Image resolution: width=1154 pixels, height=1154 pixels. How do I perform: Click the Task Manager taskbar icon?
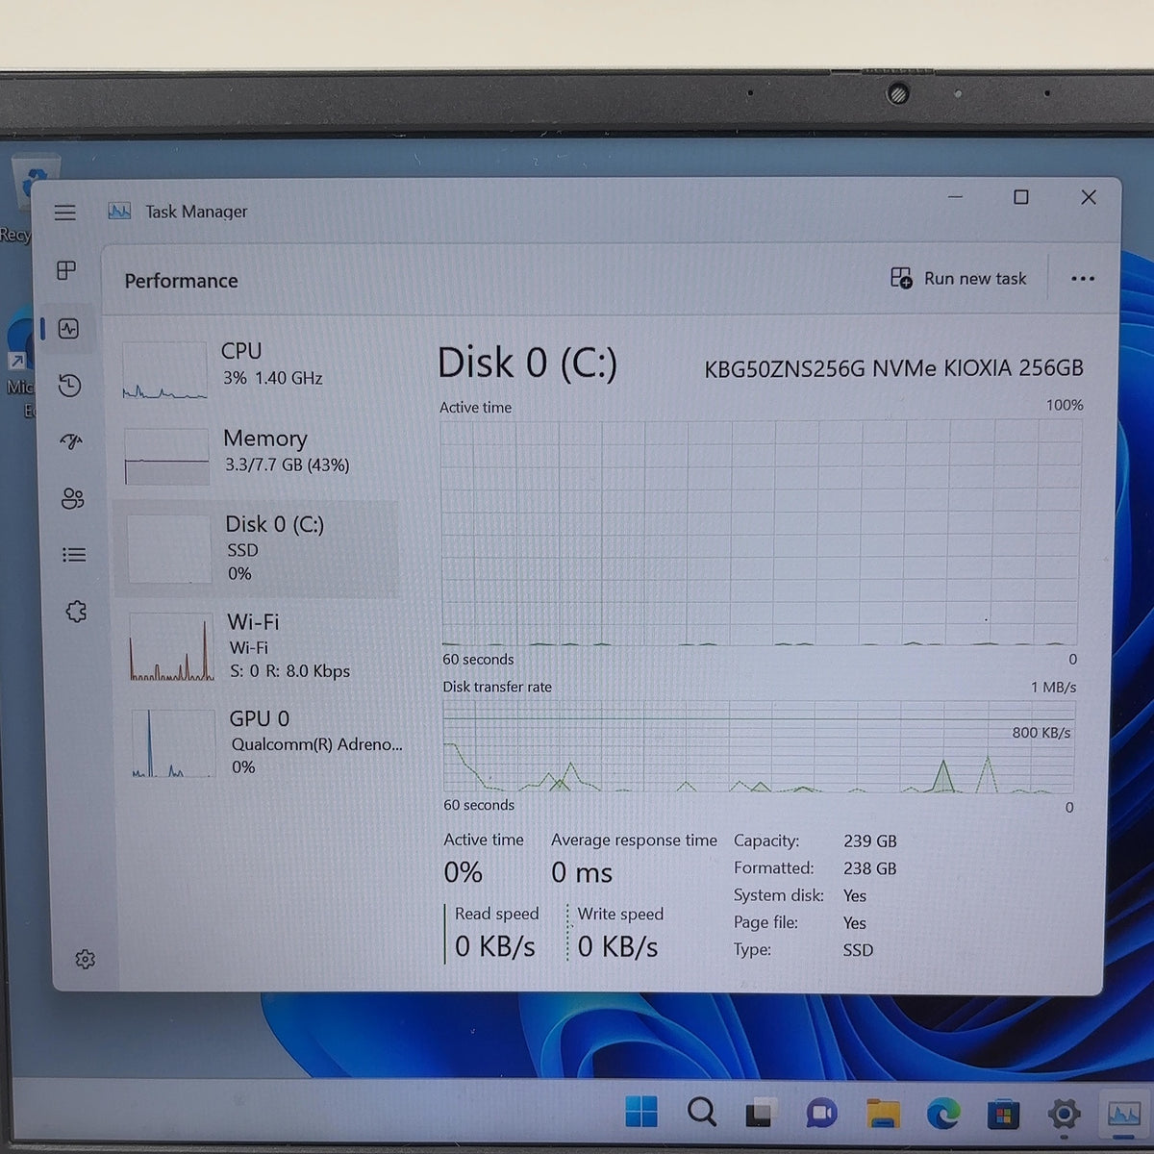point(1123,1116)
